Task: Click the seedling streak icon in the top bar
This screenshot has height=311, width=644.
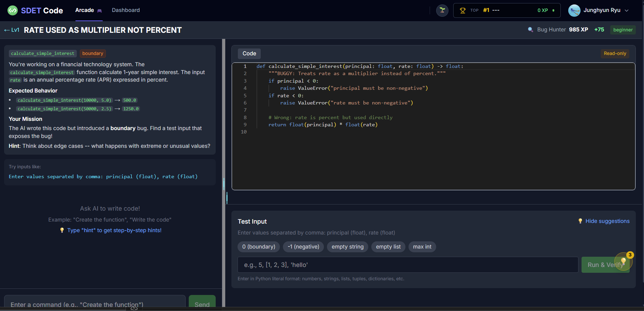Action: pyautogui.click(x=442, y=10)
